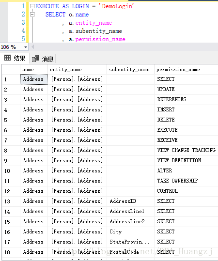218x261 pixels.
Task: Click the EXECUTE permission cell in results
Action: point(186,130)
